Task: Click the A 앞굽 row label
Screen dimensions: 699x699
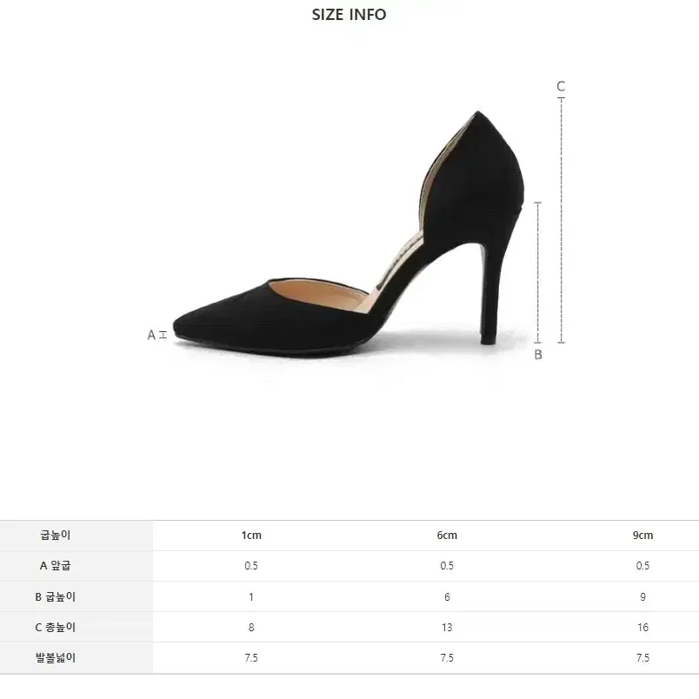Action: click(56, 566)
